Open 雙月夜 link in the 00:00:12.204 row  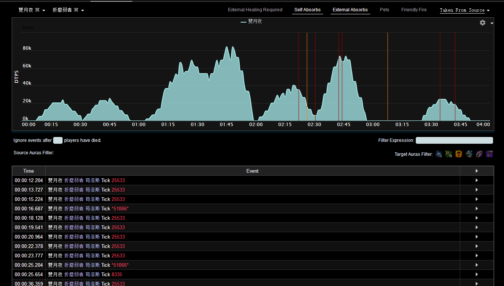coord(55,180)
